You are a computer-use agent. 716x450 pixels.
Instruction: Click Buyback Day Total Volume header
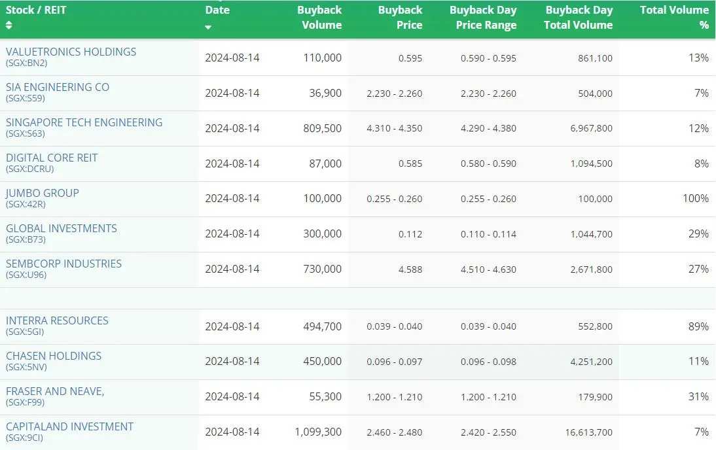pos(579,18)
